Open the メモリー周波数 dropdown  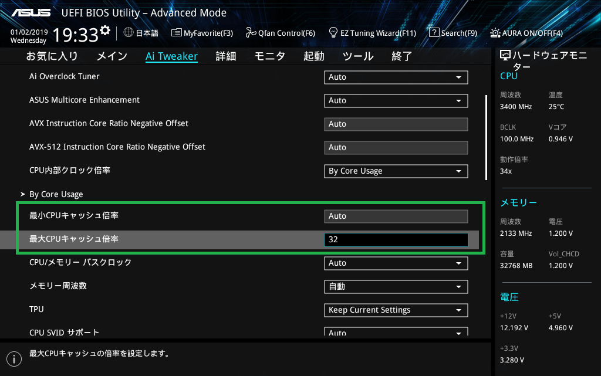[396, 287]
